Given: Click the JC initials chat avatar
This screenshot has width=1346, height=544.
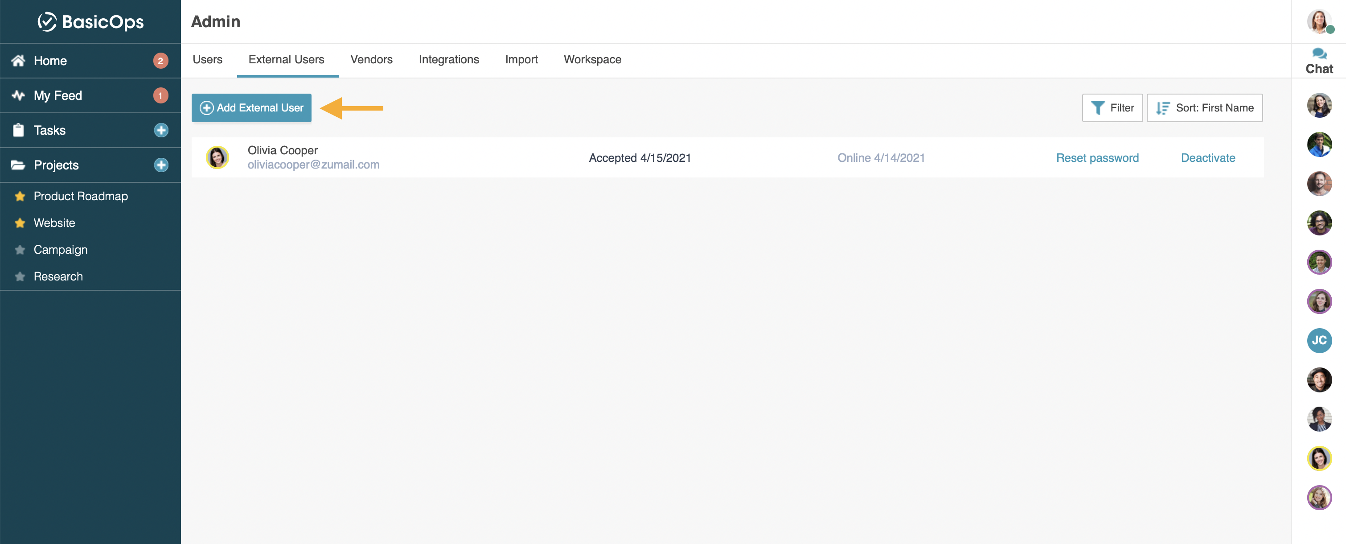Looking at the screenshot, I should (1318, 340).
